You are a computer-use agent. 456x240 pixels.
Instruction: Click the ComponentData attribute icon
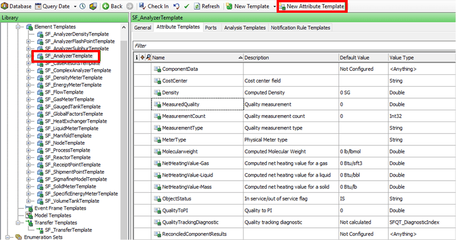pos(157,69)
